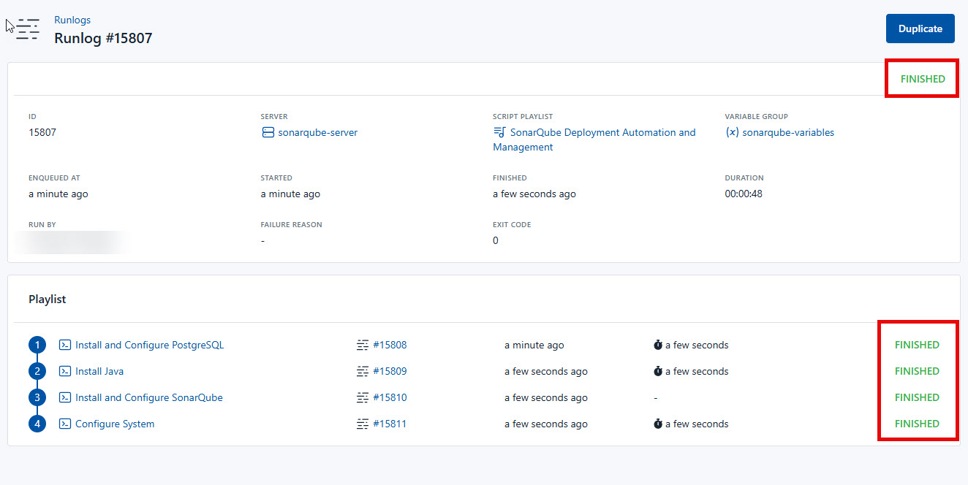Click the FINISHED status in the runlog header
The image size is (968, 485).
(922, 79)
